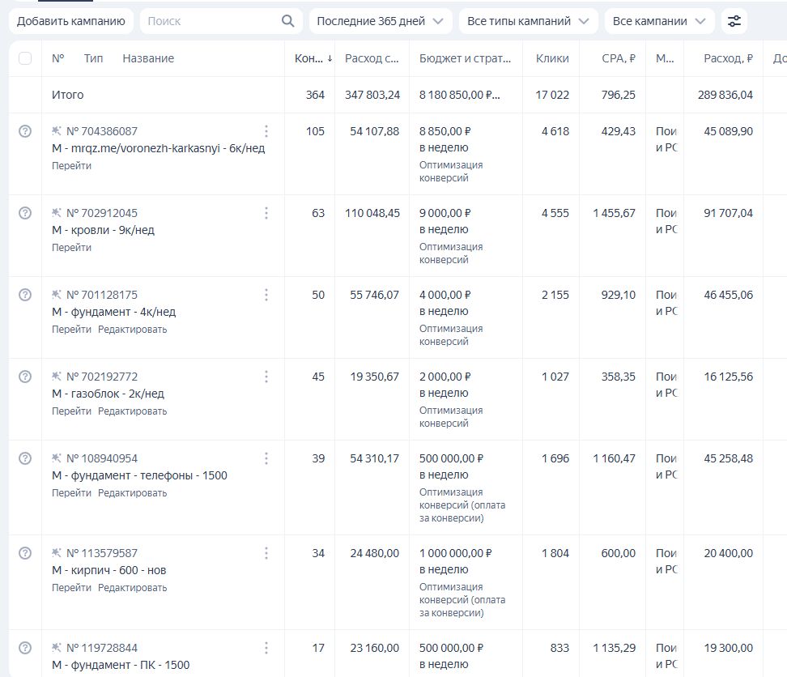This screenshot has height=677, width=787.
Task: Toggle the select-all campaigns checkbox
Action: (25, 58)
